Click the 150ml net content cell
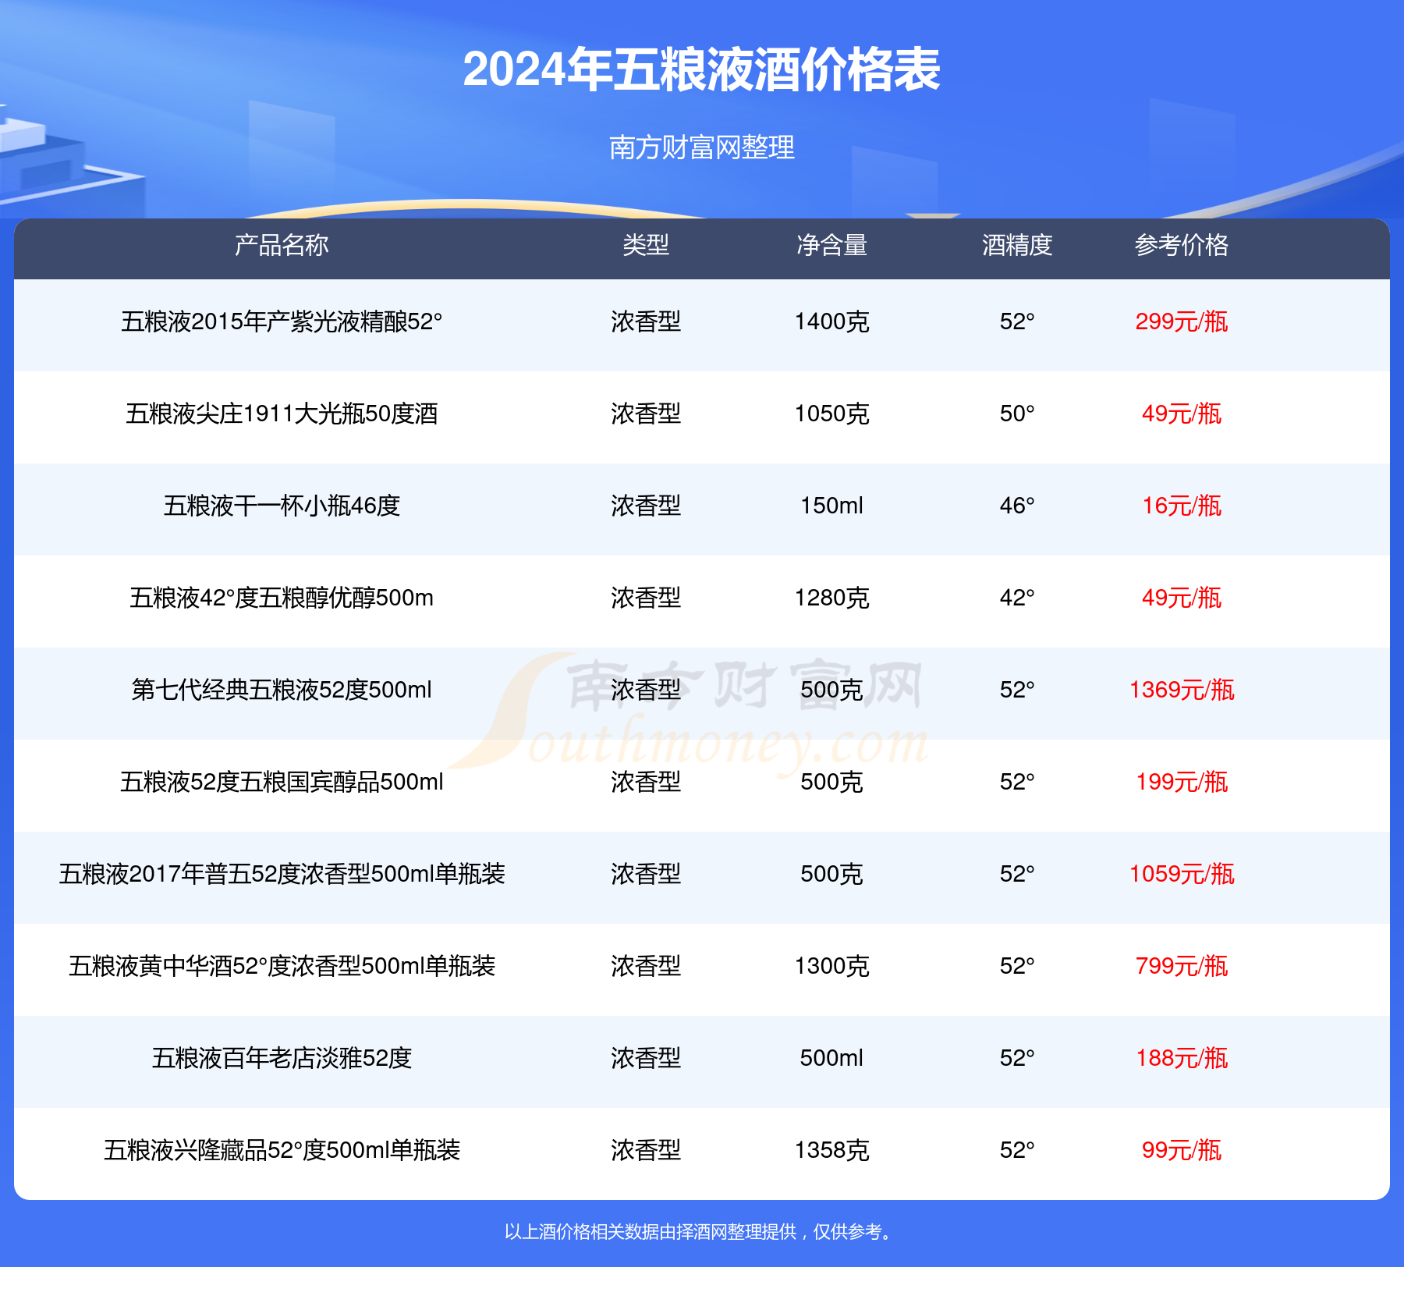 point(831,506)
